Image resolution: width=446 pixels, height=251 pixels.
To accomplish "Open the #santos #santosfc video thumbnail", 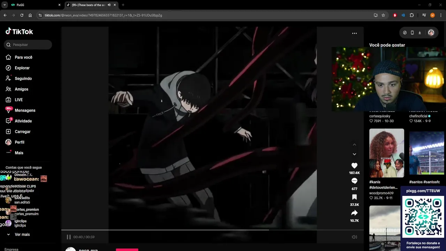I will tap(427, 153).
